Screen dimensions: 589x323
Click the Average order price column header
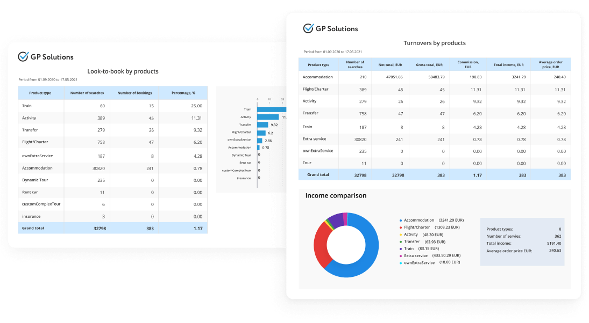pyautogui.click(x=551, y=64)
